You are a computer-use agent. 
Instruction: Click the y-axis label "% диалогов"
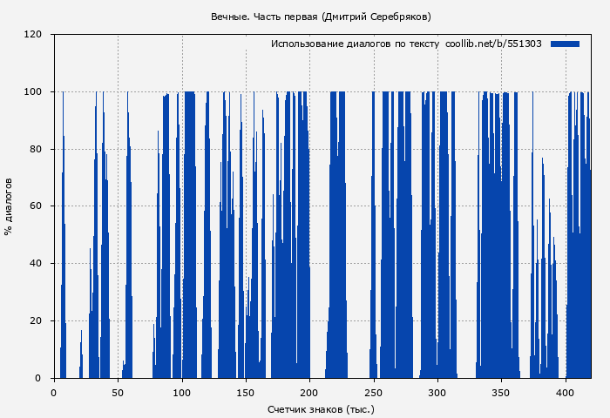coord(9,206)
